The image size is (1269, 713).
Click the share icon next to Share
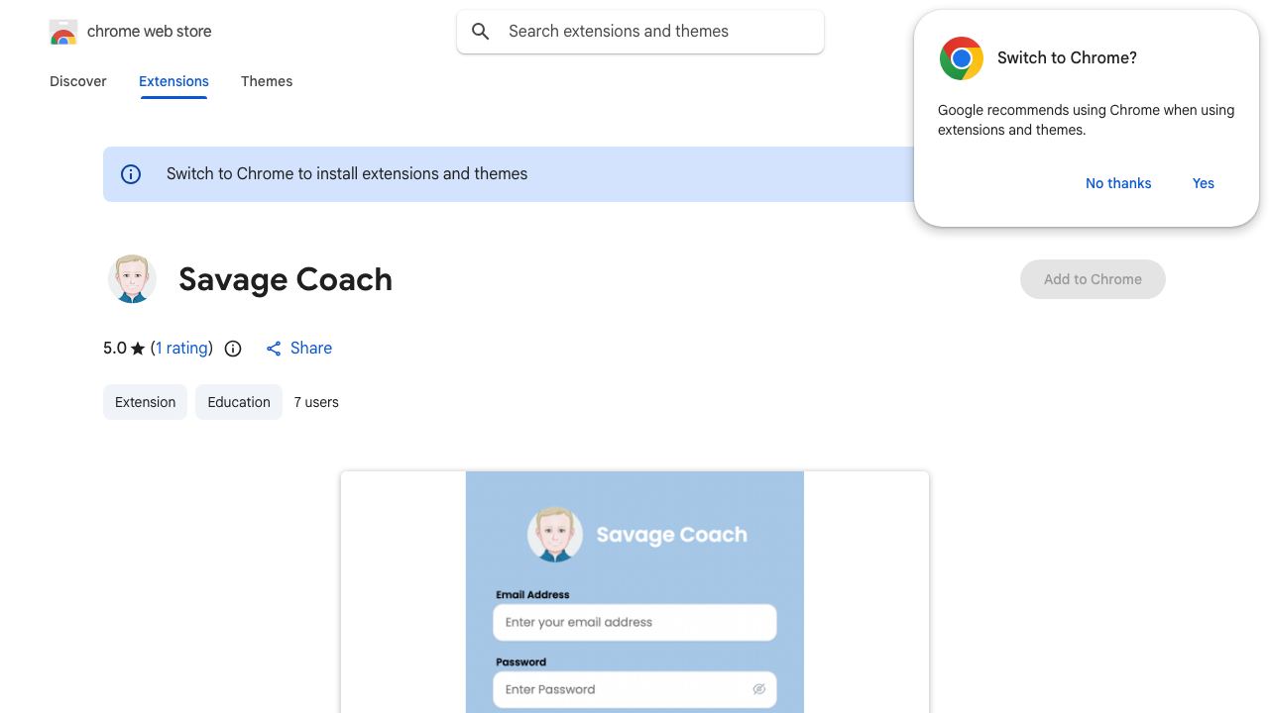point(274,349)
